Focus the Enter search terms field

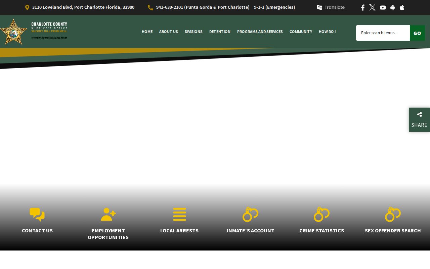pos(383,33)
